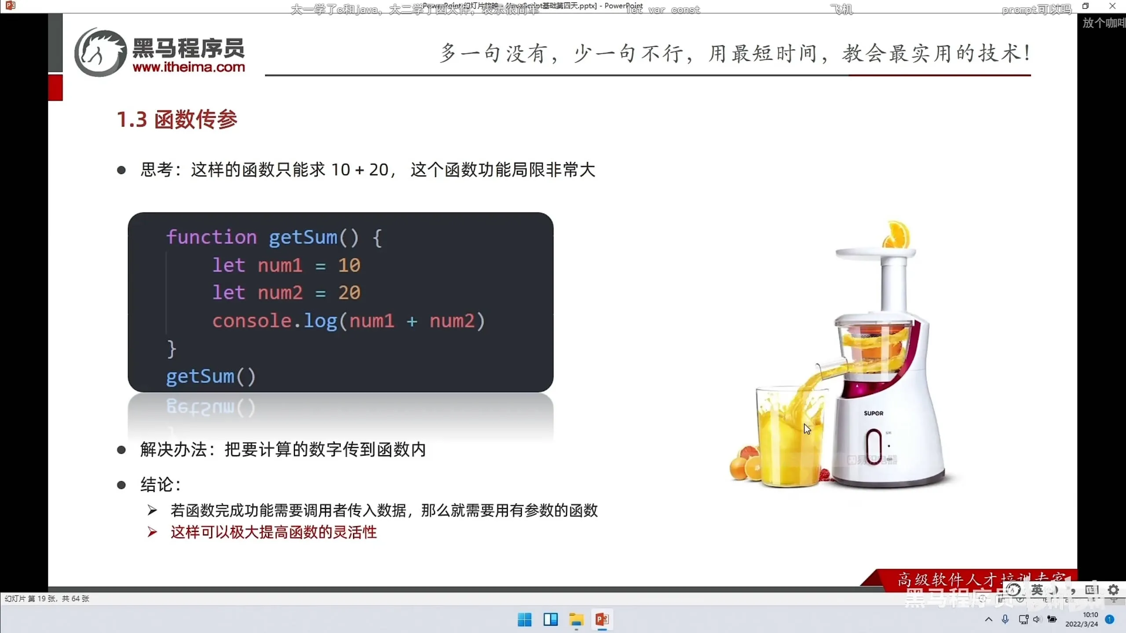Screen dimensions: 1126x633
Task: Open the IME toolbar settings gear
Action: [x=1113, y=590]
